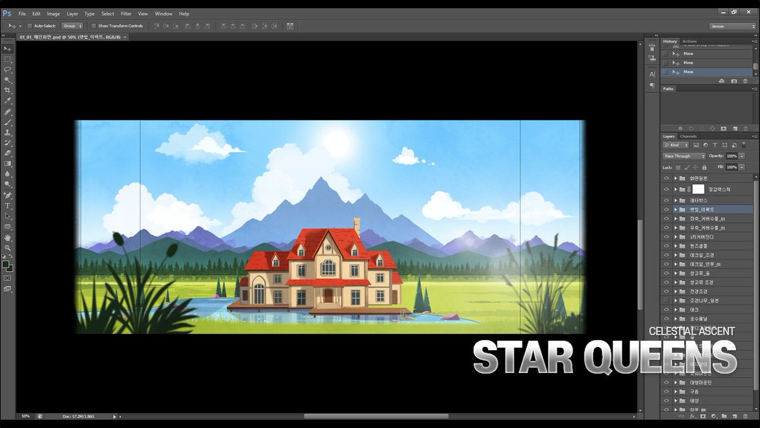Click the foreground color swatch

click(x=6, y=264)
